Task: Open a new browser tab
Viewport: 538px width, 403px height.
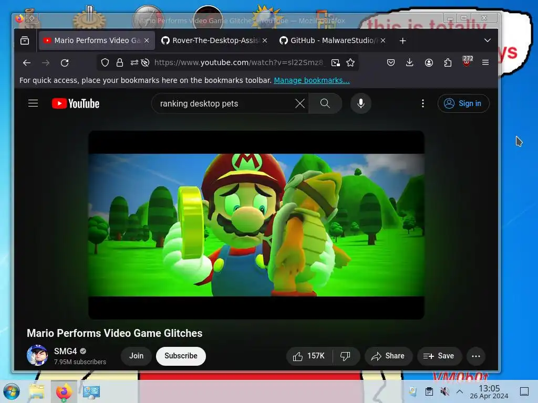Action: pyautogui.click(x=403, y=41)
